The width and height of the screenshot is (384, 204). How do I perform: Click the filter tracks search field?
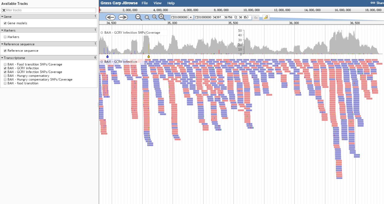click(49, 10)
